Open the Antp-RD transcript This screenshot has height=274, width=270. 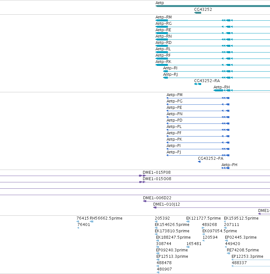point(163,43)
